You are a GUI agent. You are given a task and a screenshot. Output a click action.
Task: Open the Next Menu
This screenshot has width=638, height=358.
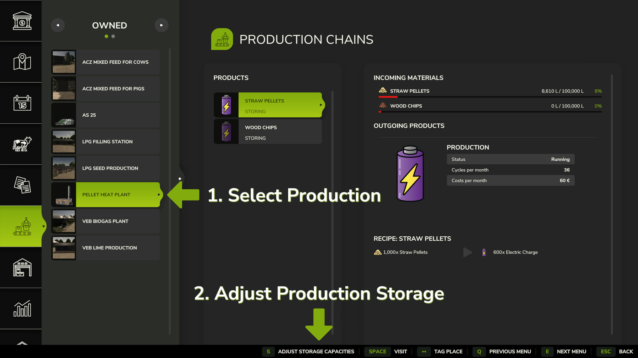[x=571, y=352]
